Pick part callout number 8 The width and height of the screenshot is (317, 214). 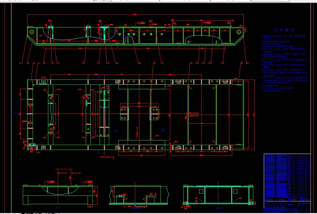pos(83,63)
